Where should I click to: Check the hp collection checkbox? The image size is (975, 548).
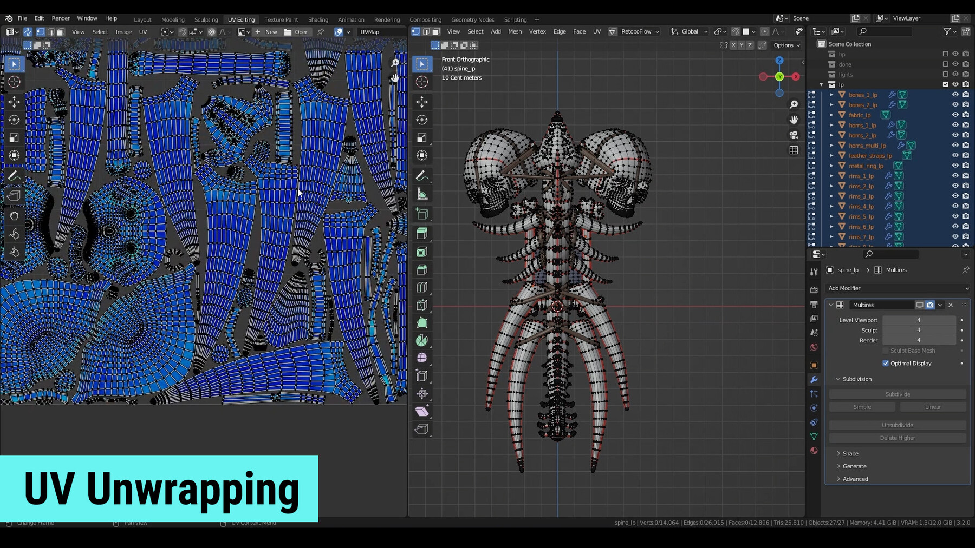pyautogui.click(x=945, y=54)
